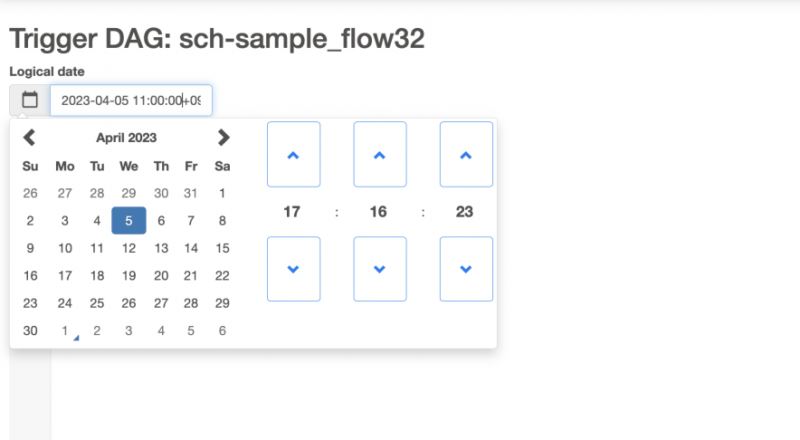Increase the hour with the up arrow
The image size is (800, 440).
(x=293, y=155)
